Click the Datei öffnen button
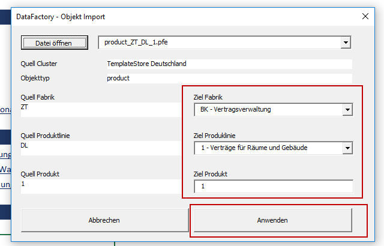Viewport: 384px width, 246px height. click(53, 43)
